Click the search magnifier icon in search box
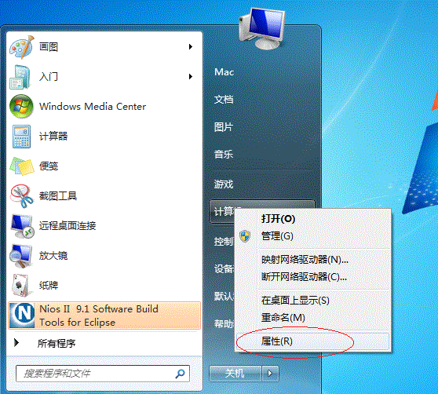The height and width of the screenshot is (394, 438). point(181,374)
